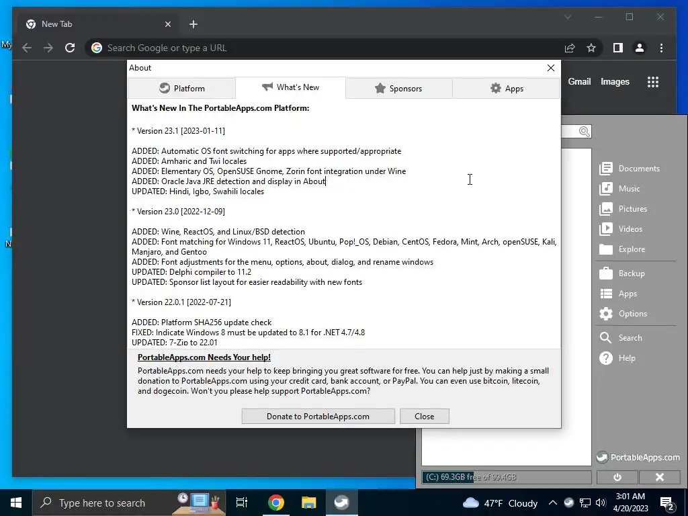Image resolution: width=688 pixels, height=516 pixels.
Task: Open Videos in PortableApps menu
Action: (x=621, y=229)
